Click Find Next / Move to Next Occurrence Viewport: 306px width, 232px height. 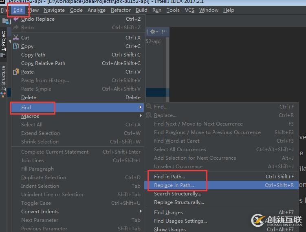click(222, 124)
